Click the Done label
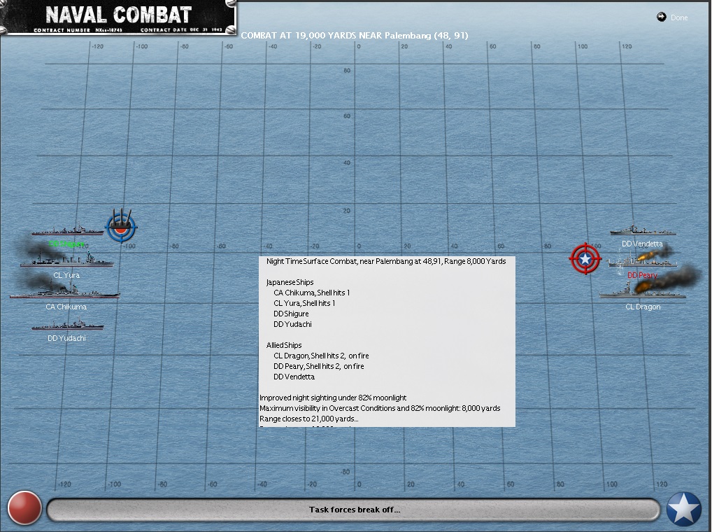Viewport: 712px width, 532px height. pyautogui.click(x=679, y=17)
